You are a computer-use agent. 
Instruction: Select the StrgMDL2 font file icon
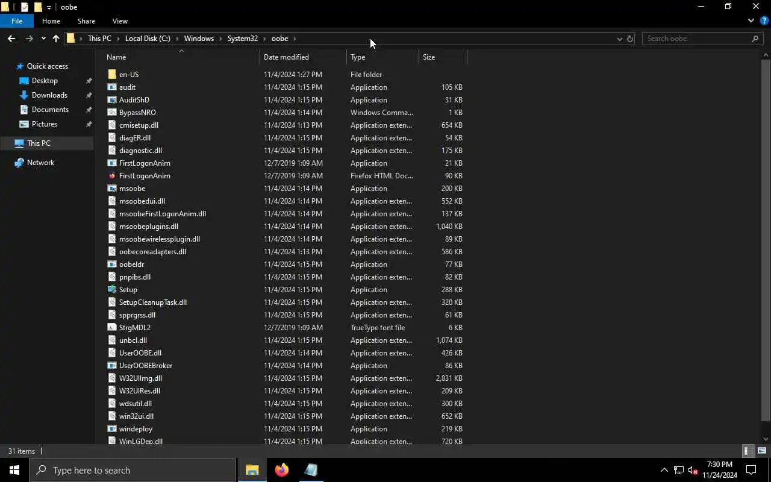112,328
